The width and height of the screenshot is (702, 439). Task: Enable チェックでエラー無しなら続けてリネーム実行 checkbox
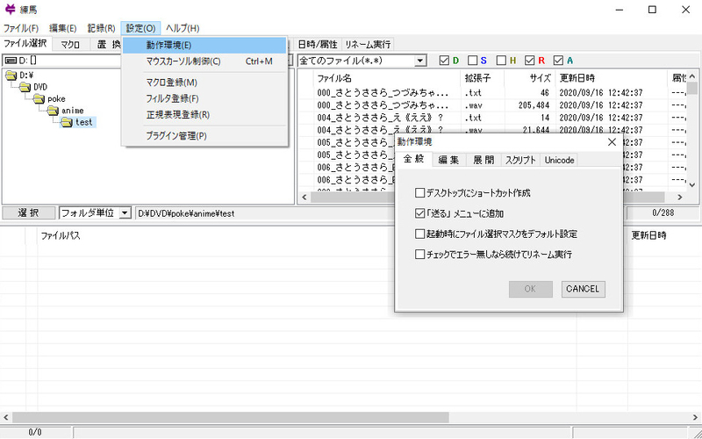[x=419, y=255]
